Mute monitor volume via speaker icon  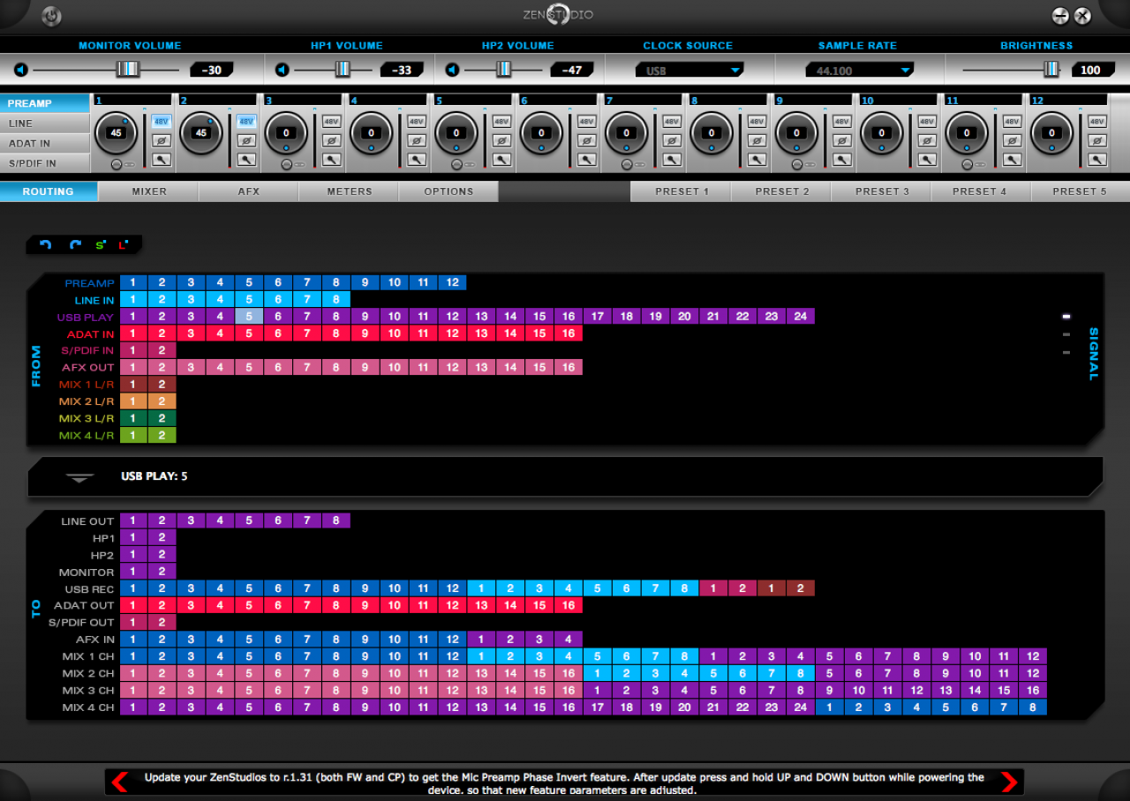tap(21, 70)
